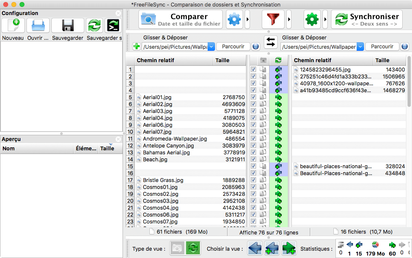Sort Aperçu by Éléme... column

[86, 148]
